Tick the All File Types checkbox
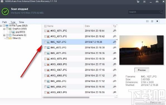The width and height of the screenshot is (166, 105). click(4, 26)
